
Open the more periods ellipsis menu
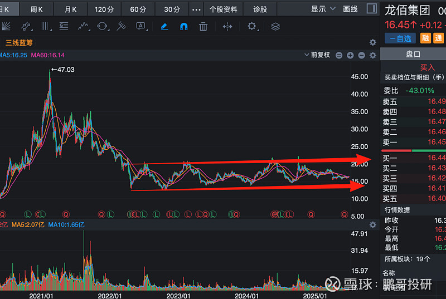coord(196,9)
